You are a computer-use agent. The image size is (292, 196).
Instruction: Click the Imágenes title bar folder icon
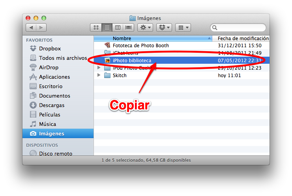click(x=133, y=18)
